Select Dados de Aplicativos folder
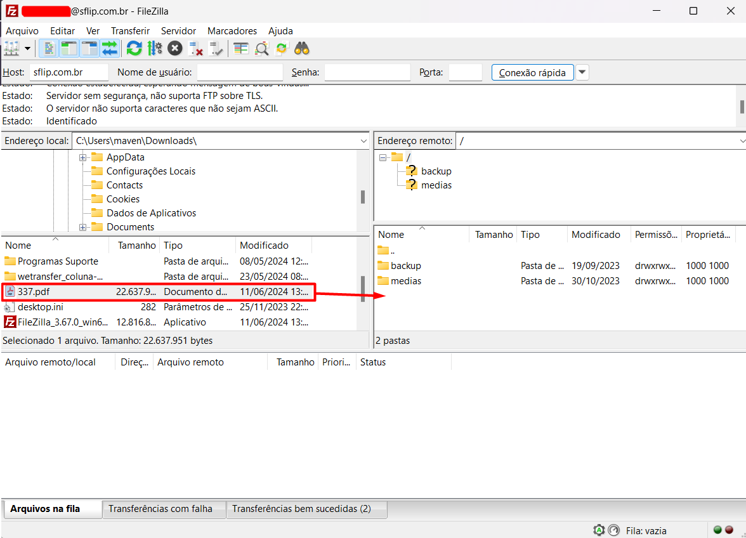The width and height of the screenshot is (746, 538). (x=151, y=213)
